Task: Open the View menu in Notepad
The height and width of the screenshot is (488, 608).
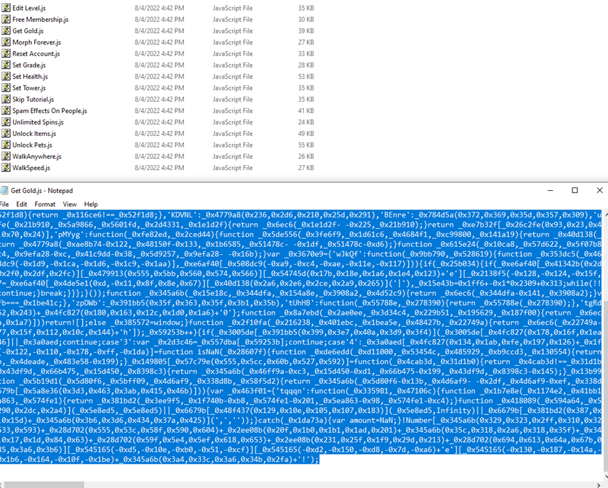Action: pyautogui.click(x=70, y=204)
